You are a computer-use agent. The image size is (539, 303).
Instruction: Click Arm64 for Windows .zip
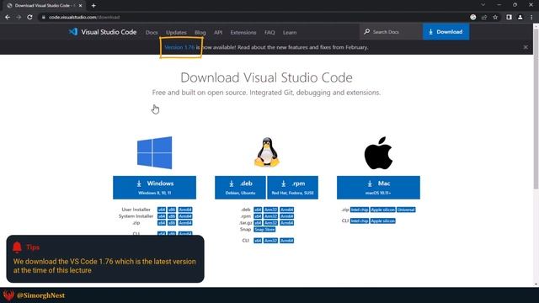(185, 223)
